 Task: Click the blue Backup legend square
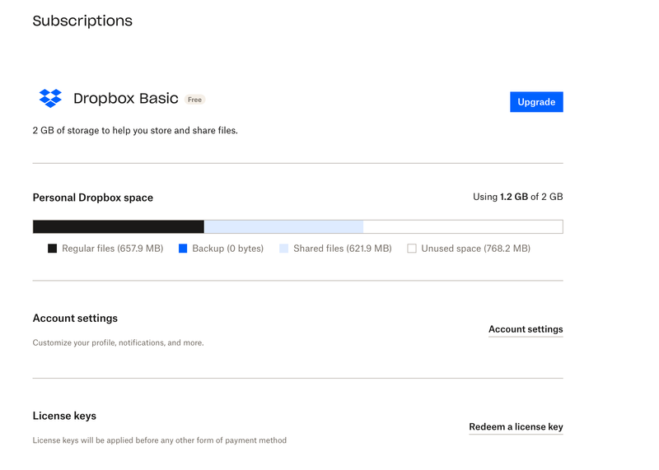tap(183, 248)
